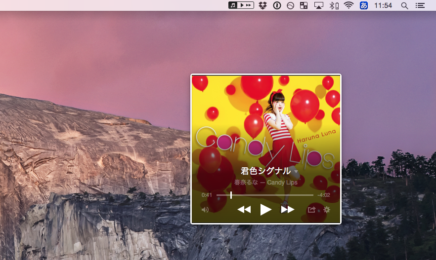436x260 pixels.
Task: Open the Dropbox menu bar icon
Action: point(262,5)
